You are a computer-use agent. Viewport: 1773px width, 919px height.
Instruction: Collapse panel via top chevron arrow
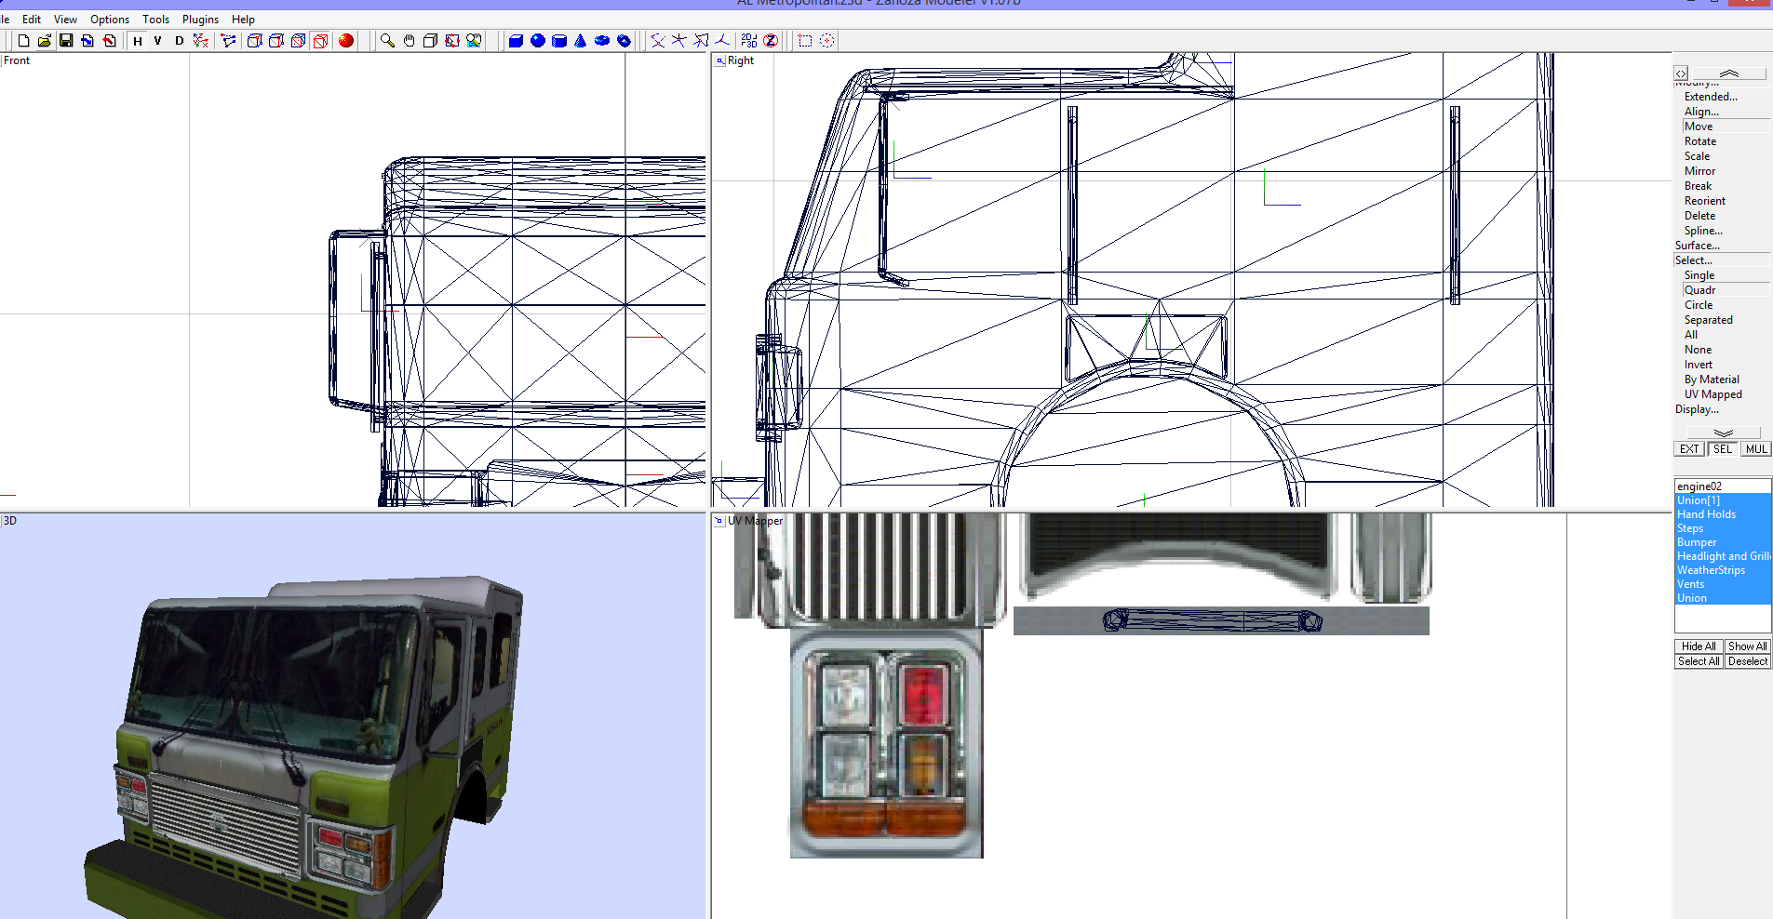click(x=1728, y=73)
